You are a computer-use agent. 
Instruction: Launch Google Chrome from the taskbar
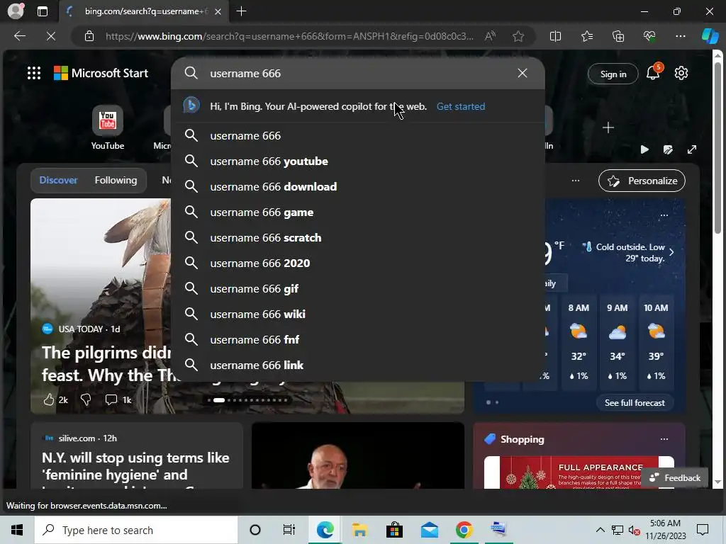tap(464, 530)
